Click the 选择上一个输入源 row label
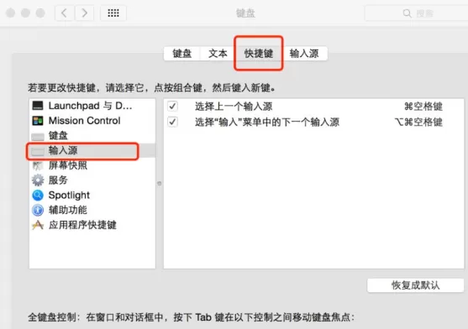 (x=234, y=107)
